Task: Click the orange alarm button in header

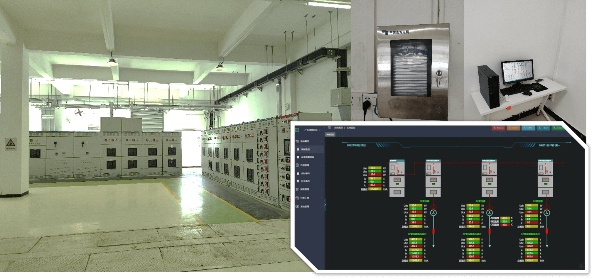Action: coord(513,128)
